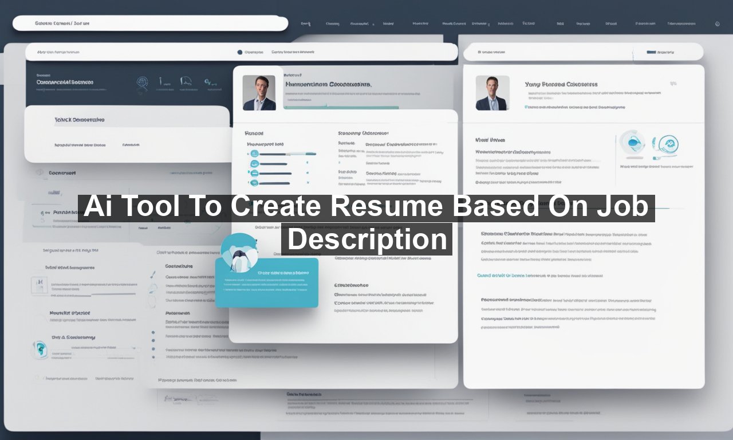Toggle the dark indicator in the right window's top bar

pos(651,52)
